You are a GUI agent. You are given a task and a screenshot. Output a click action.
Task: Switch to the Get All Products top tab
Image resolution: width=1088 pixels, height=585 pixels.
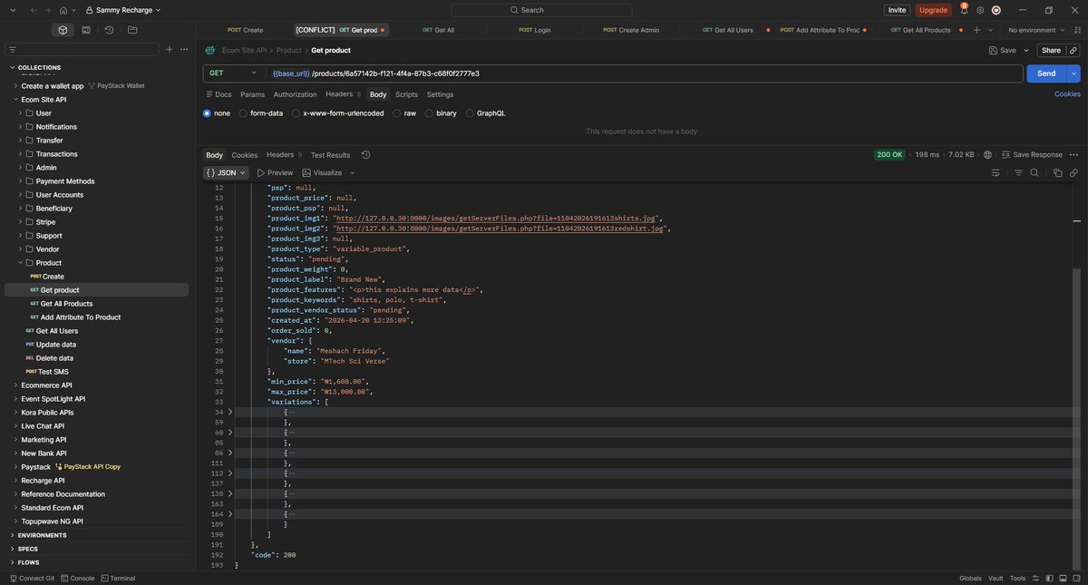(x=921, y=30)
